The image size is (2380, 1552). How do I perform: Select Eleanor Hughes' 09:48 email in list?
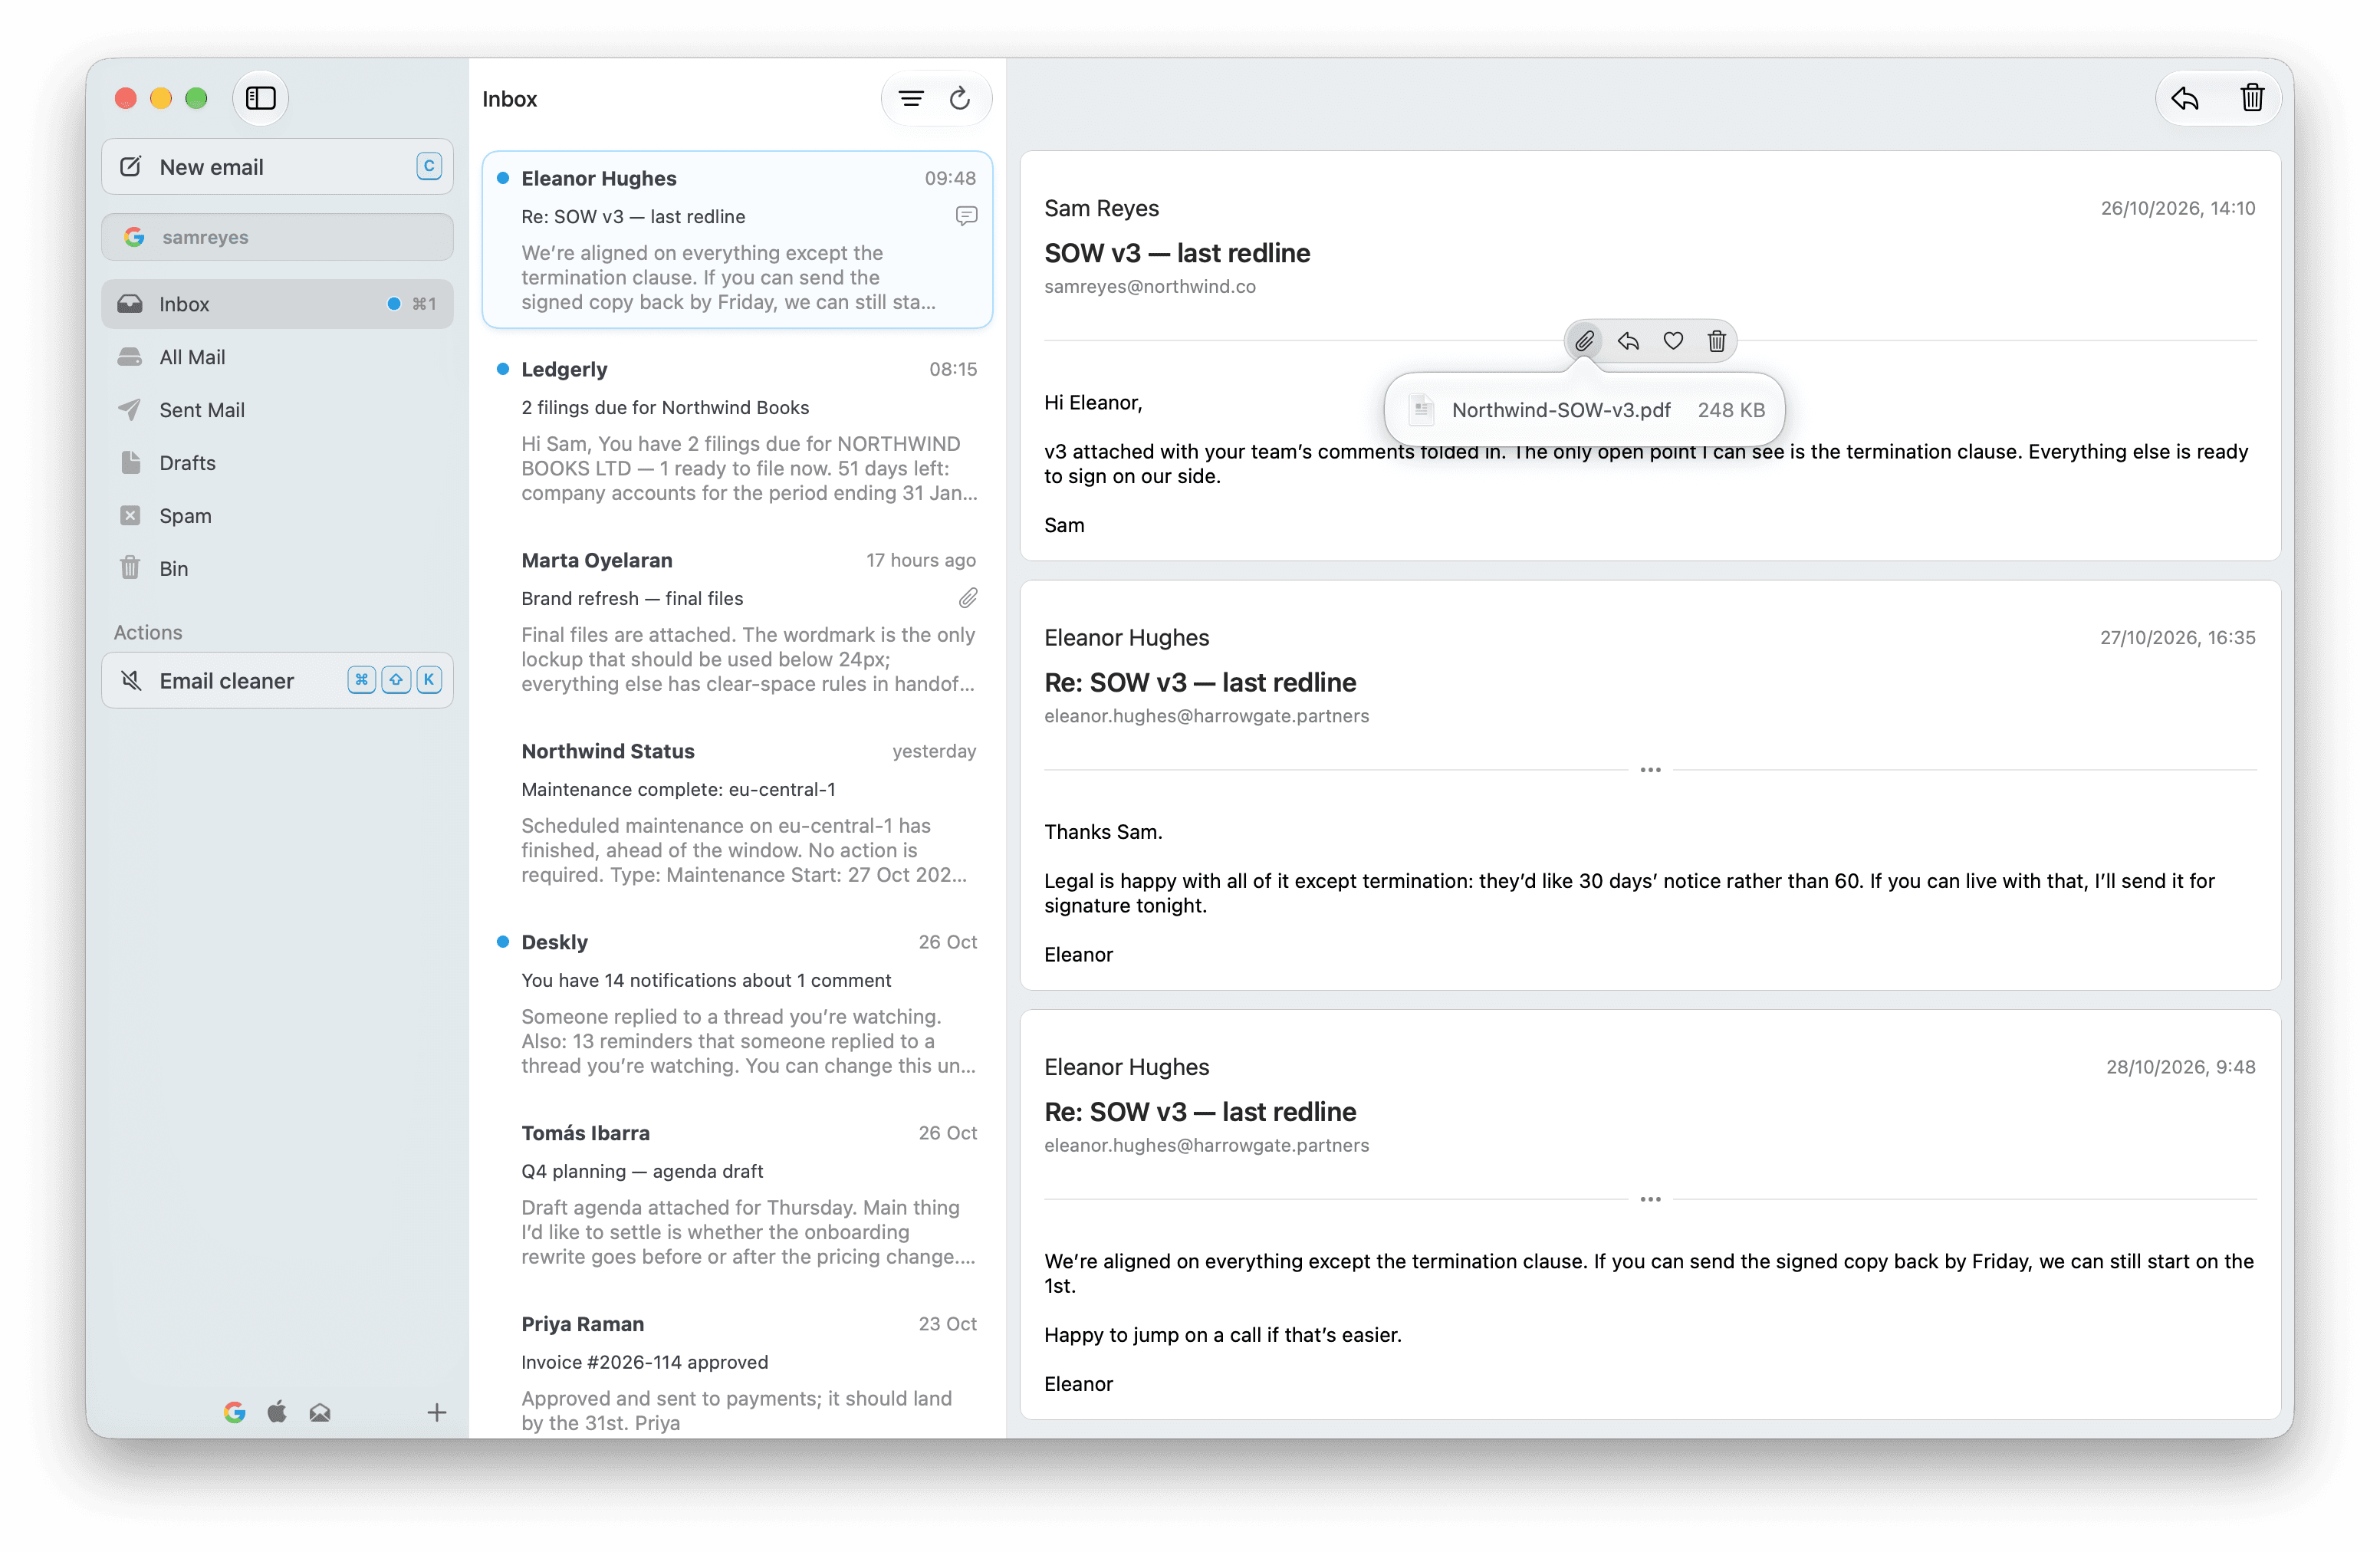click(x=738, y=240)
